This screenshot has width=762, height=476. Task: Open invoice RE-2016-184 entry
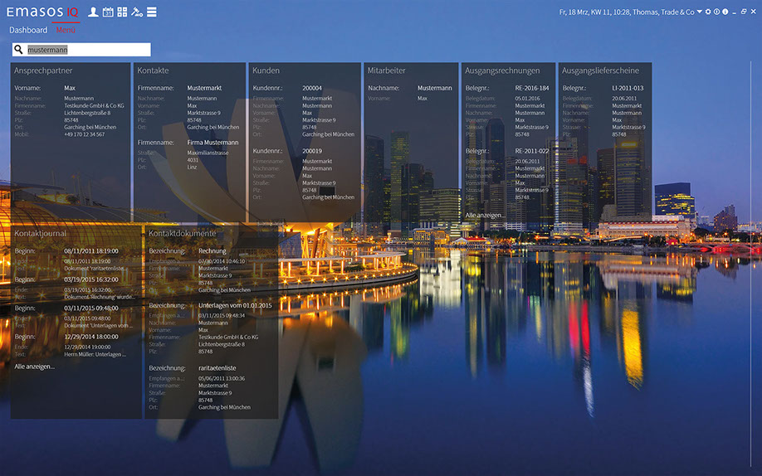pyautogui.click(x=531, y=88)
